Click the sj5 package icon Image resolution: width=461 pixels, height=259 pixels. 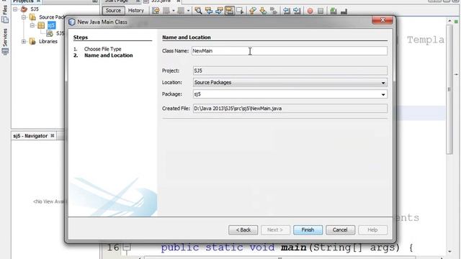pos(41,26)
